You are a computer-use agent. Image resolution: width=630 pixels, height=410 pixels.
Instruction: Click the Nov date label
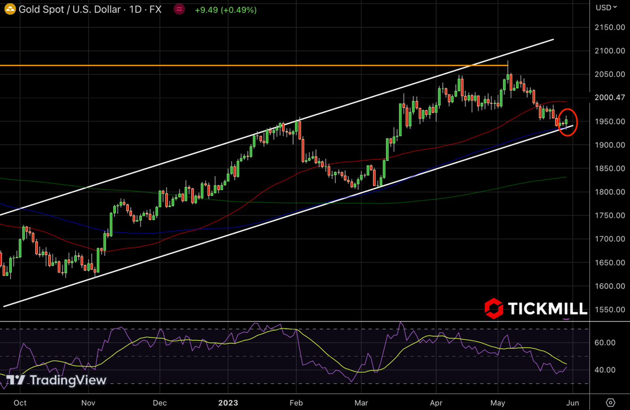tap(88, 403)
